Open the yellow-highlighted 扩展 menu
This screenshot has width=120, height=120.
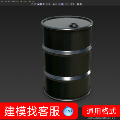point(21,1)
